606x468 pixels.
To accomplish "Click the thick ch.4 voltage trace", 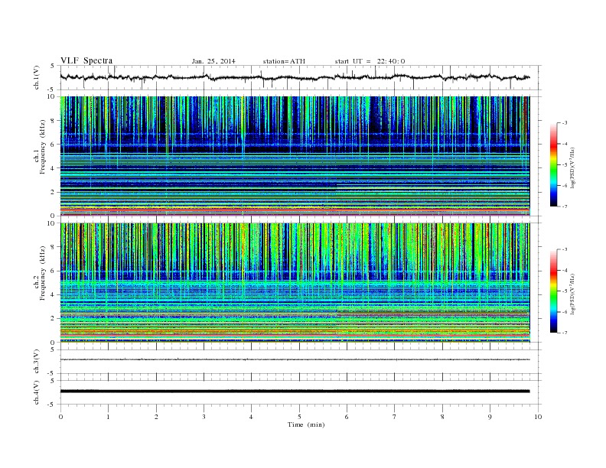I will pyautogui.click(x=295, y=392).
